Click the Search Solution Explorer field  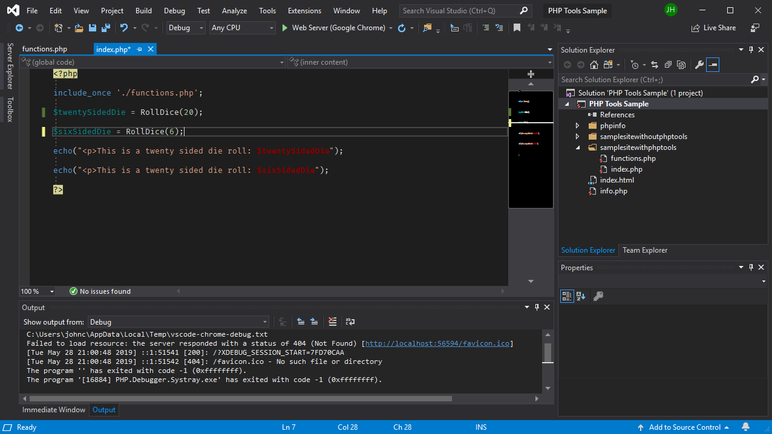[655, 80]
